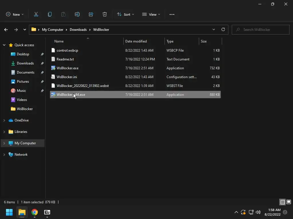Open Videos in the sidebar
Screen dimensions: 293x219
[22, 100]
